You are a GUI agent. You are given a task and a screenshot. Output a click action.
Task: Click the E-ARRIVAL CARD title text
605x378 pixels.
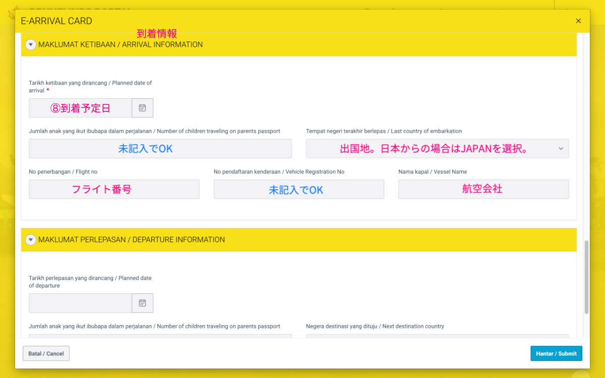56,21
